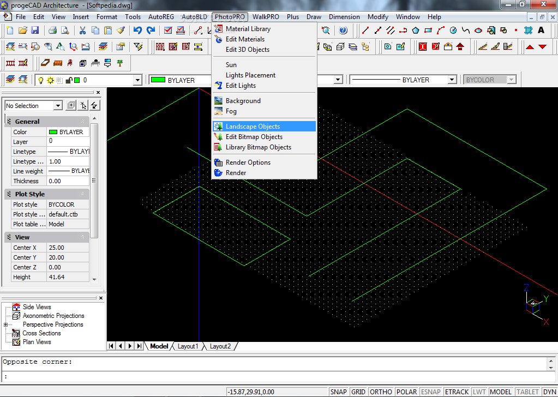The image size is (558, 397).
Task: Click the Render menu entry with the teapot icon
Action: [x=263, y=172]
